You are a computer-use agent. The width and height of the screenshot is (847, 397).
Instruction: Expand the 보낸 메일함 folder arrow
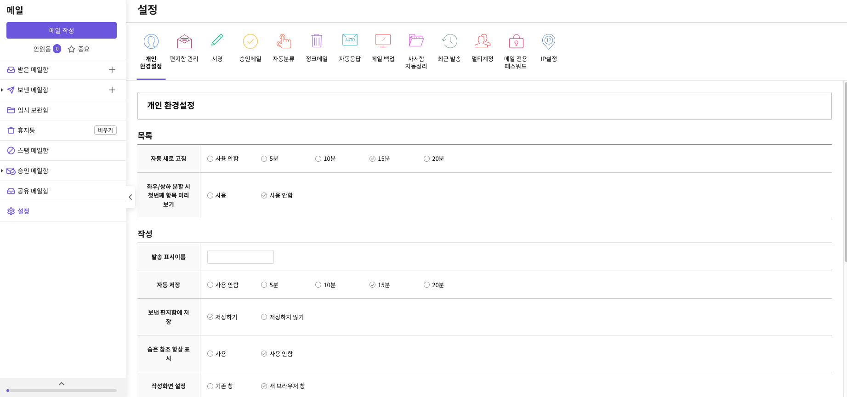pyautogui.click(x=2, y=90)
